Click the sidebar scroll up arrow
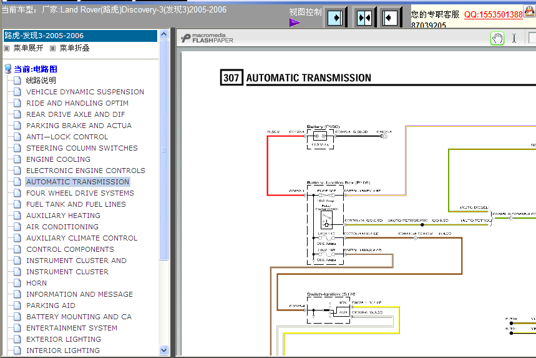Viewport: 536px width, 358px height. coord(163,34)
